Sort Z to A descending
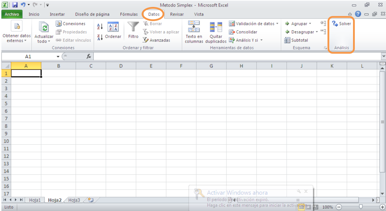This screenshot has width=386, height=211. (100, 37)
